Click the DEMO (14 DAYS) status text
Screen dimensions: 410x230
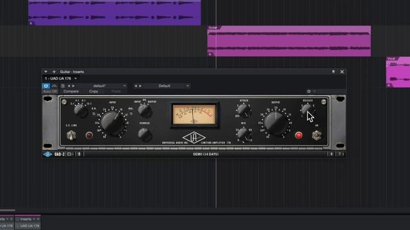(x=206, y=155)
